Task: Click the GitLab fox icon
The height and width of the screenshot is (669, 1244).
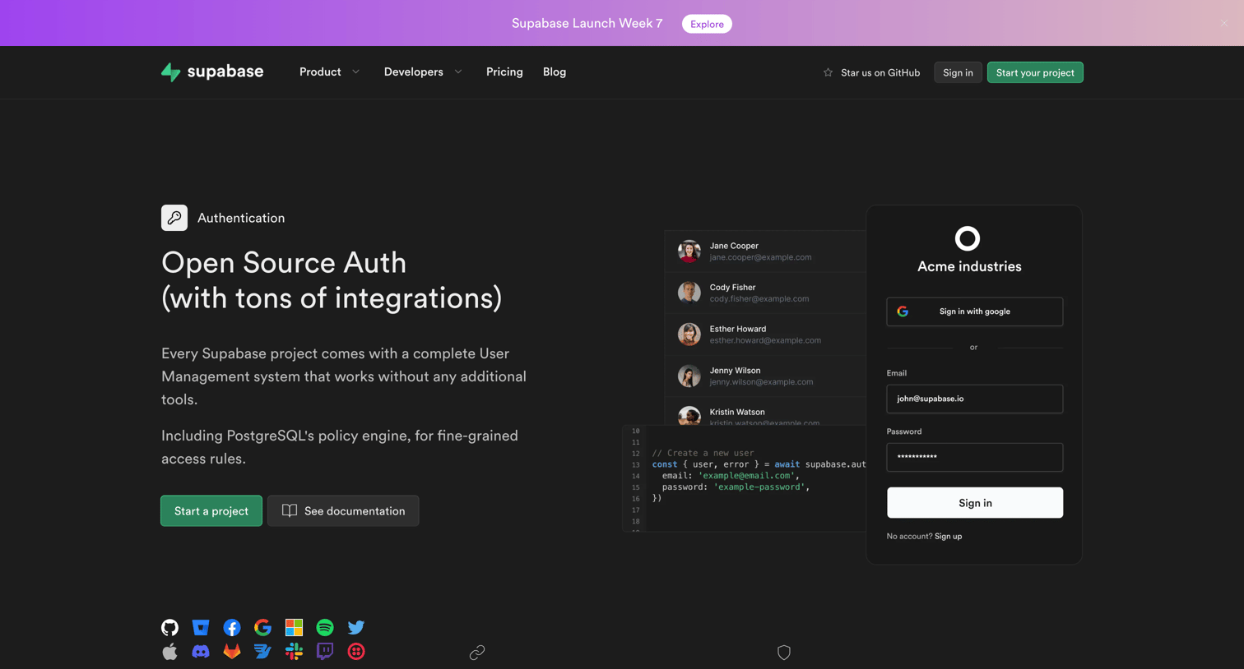Action: 232,652
